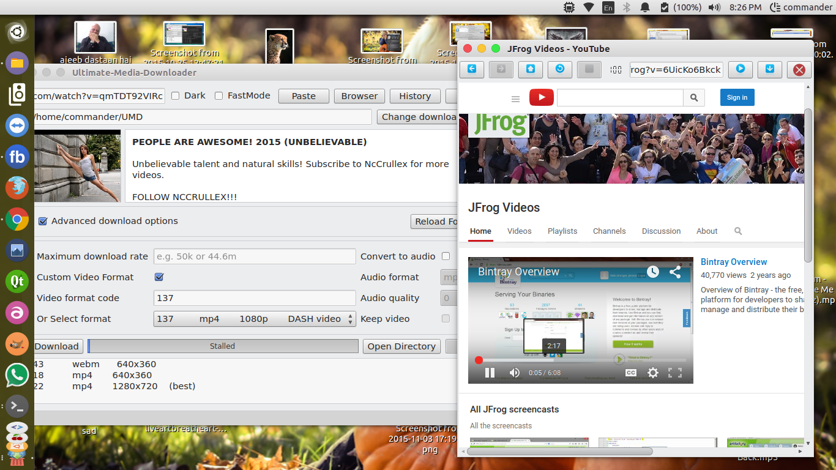Screen dimensions: 836x470
Task: Click the Paste button
Action: (304, 96)
